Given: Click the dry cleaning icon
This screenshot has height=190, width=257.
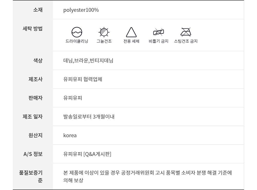Looking at the screenshot, I should pos(77,32).
